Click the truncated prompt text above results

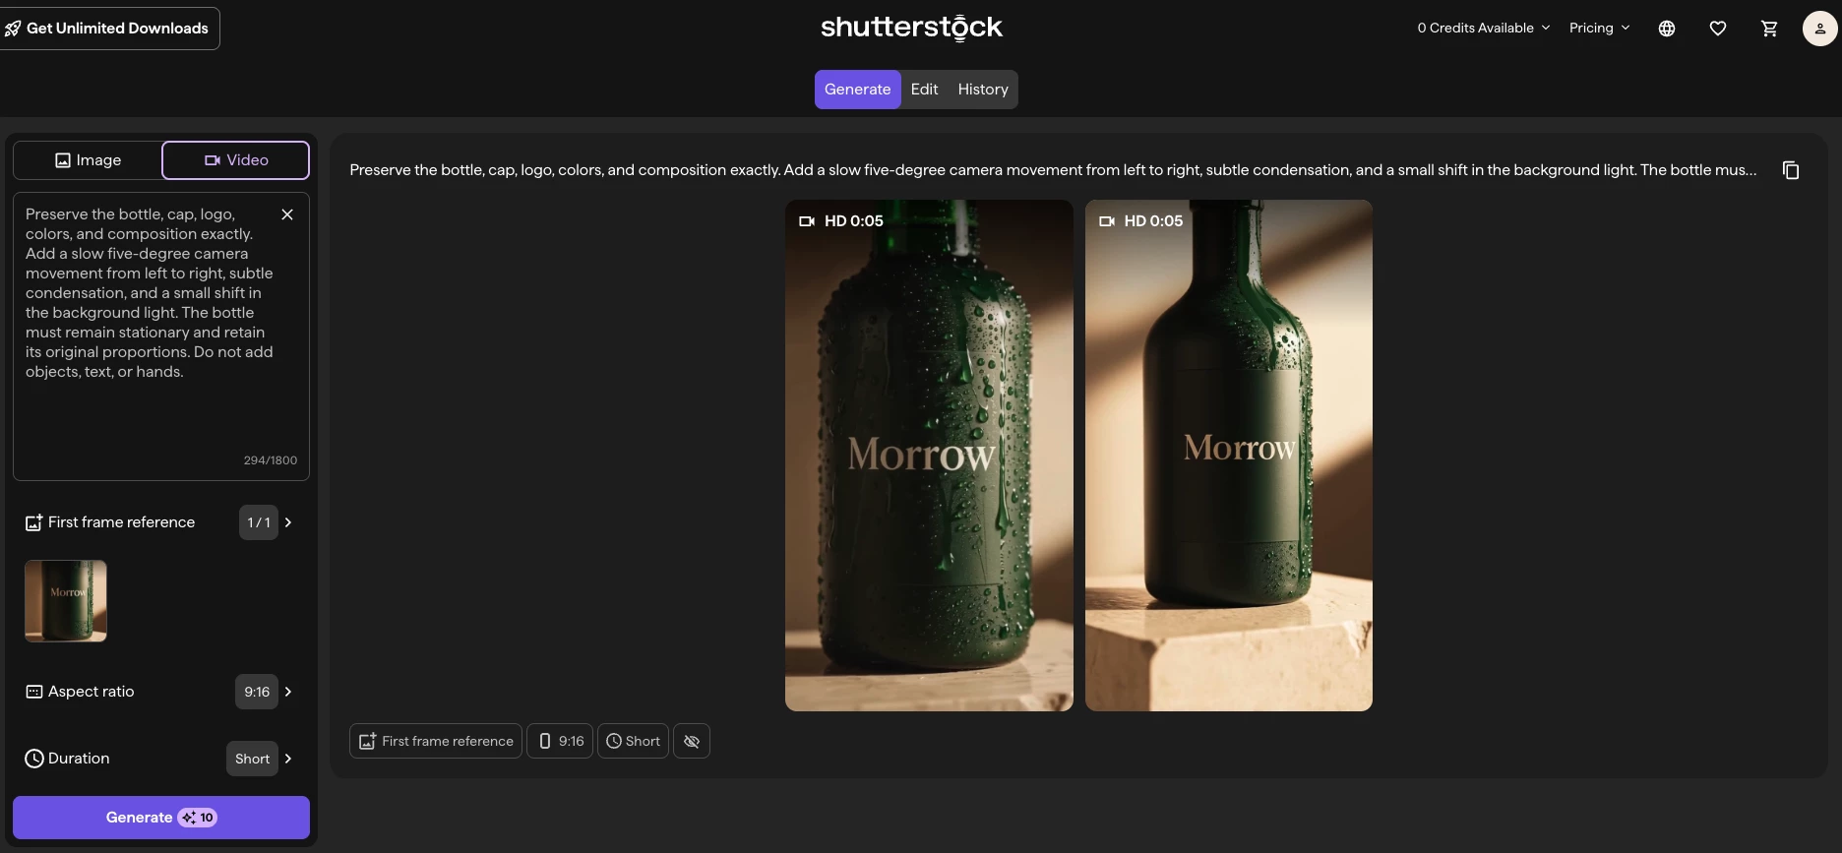click(x=1053, y=170)
